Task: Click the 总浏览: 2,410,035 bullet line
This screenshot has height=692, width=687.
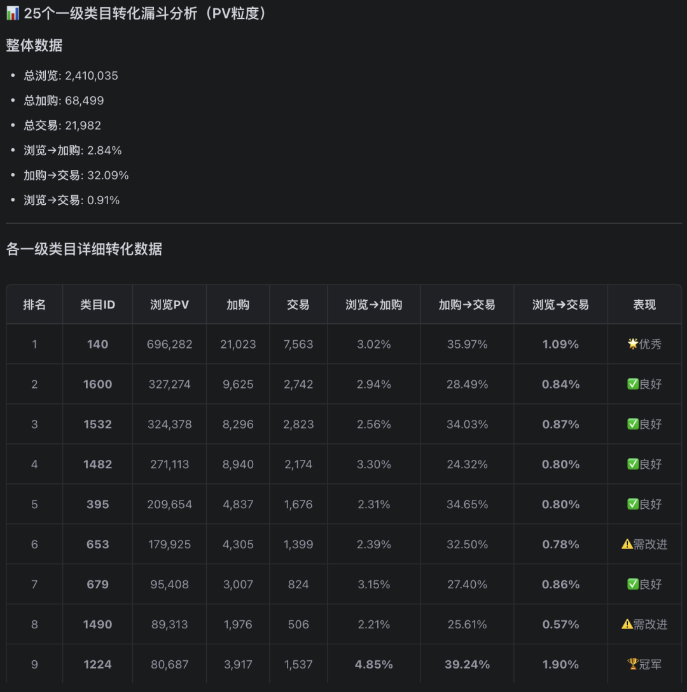Action: 71,76
